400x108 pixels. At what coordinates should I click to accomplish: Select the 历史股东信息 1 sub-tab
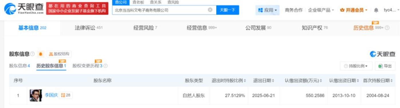[51, 66]
